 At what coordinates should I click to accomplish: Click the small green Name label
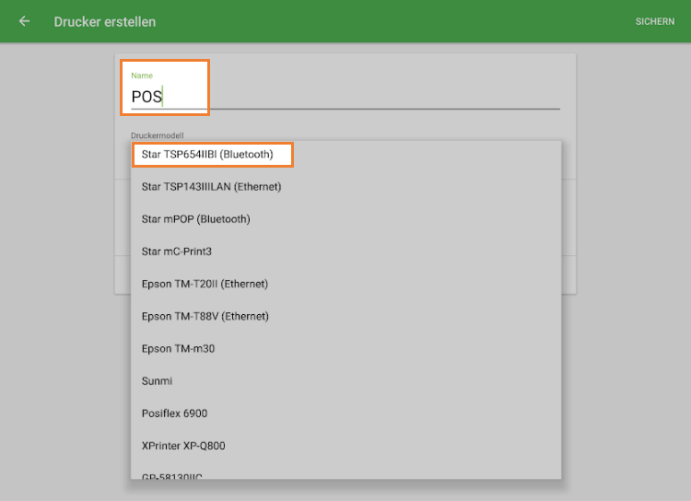click(142, 76)
